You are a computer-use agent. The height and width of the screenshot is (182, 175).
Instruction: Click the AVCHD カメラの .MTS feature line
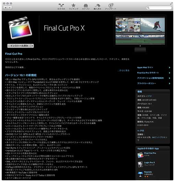coord(38,134)
